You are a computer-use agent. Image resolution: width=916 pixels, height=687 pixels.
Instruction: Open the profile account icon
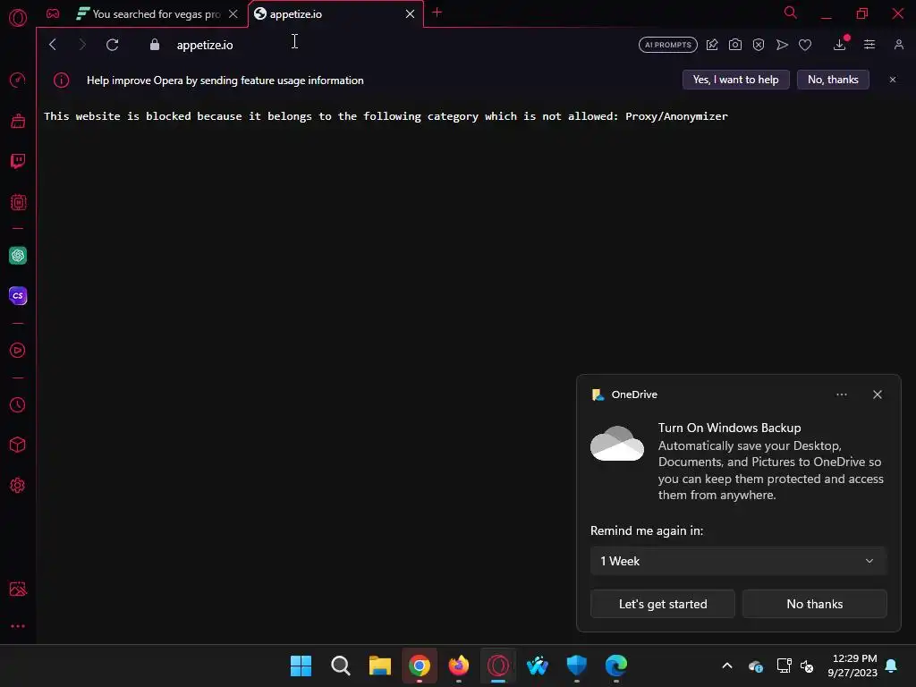[x=898, y=45]
